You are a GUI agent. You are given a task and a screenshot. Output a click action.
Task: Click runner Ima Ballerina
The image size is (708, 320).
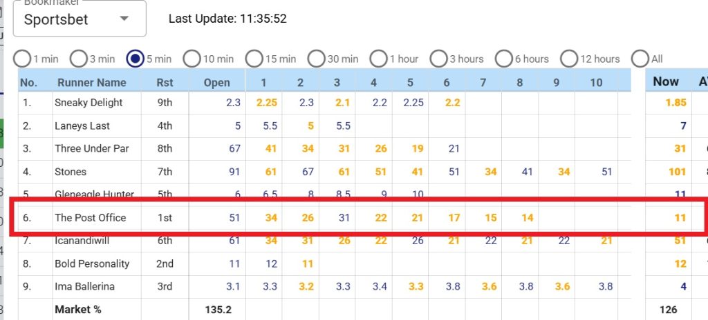(x=85, y=287)
